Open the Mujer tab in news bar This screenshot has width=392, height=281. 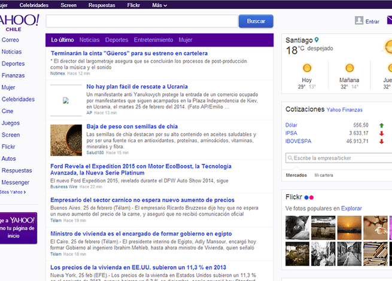(186, 40)
